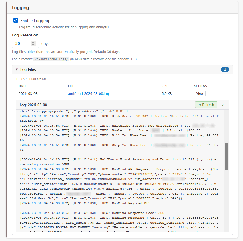The width and height of the screenshot is (243, 241).
Task: Click the blue file count badge
Action: [x=225, y=70]
